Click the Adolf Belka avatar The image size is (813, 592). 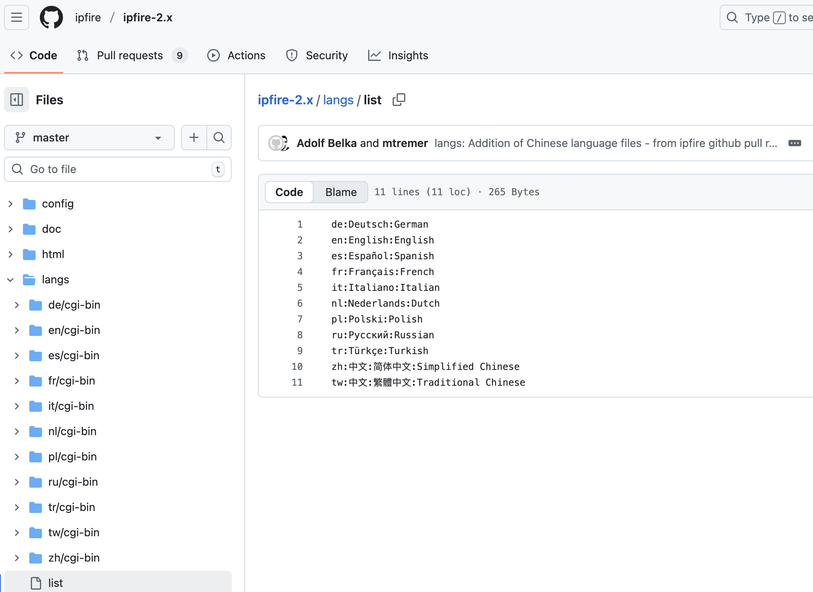276,143
